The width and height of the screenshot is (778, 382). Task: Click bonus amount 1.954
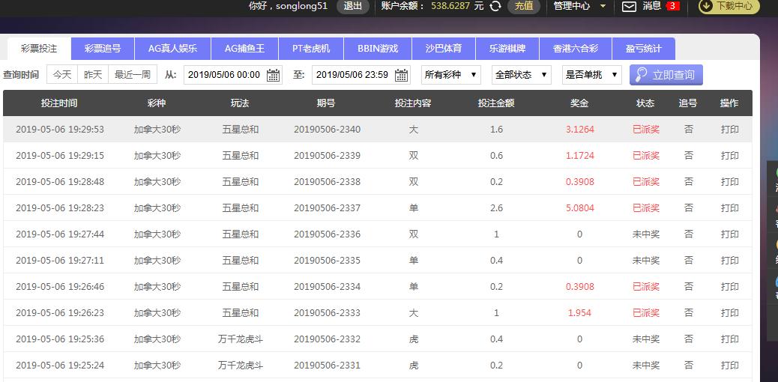[579, 313]
